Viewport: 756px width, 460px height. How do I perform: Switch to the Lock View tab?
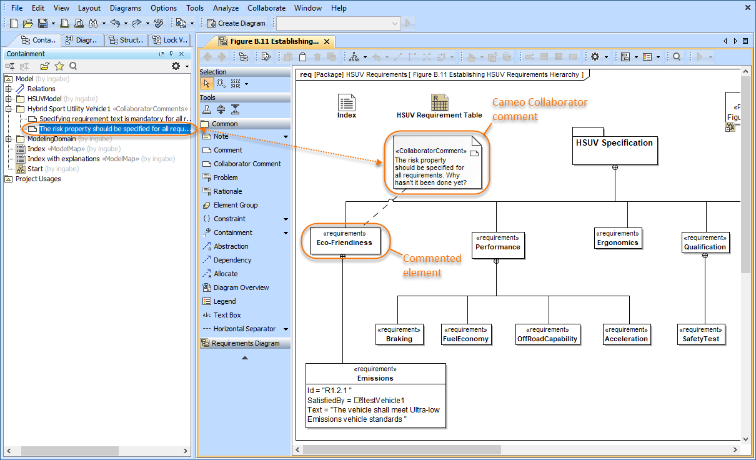coord(171,40)
